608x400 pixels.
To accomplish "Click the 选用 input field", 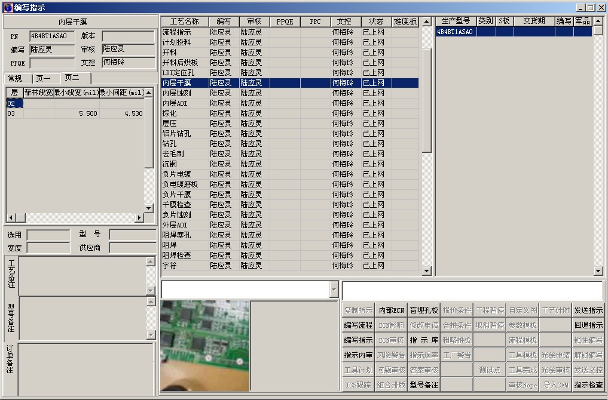I will click(x=48, y=235).
